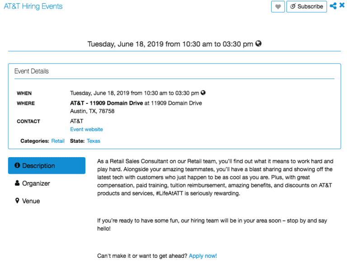Open the Event website link
The height and width of the screenshot is (261, 347).
(87, 130)
